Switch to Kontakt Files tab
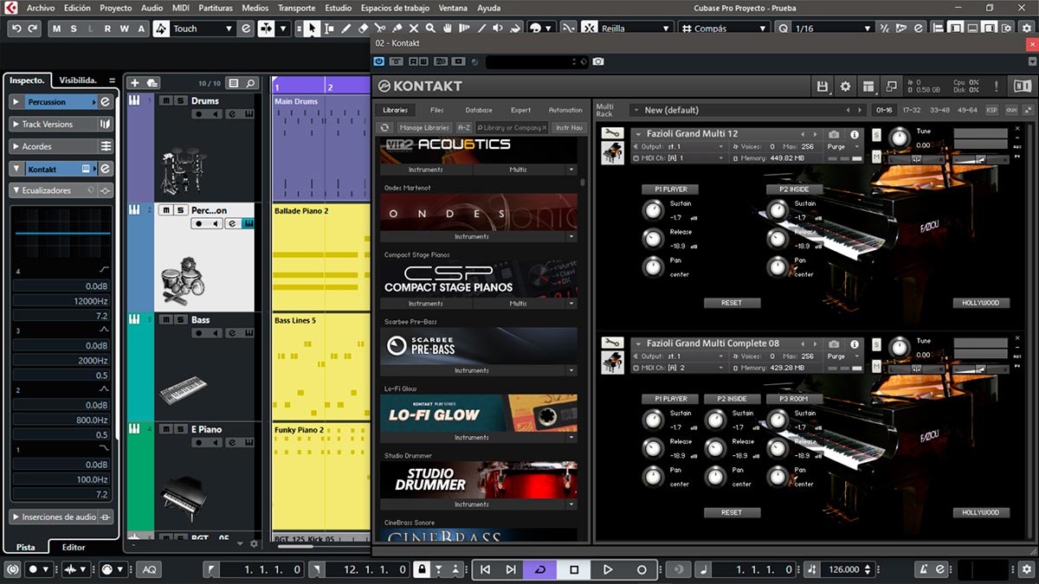Image resolution: width=1039 pixels, height=584 pixels. click(437, 110)
